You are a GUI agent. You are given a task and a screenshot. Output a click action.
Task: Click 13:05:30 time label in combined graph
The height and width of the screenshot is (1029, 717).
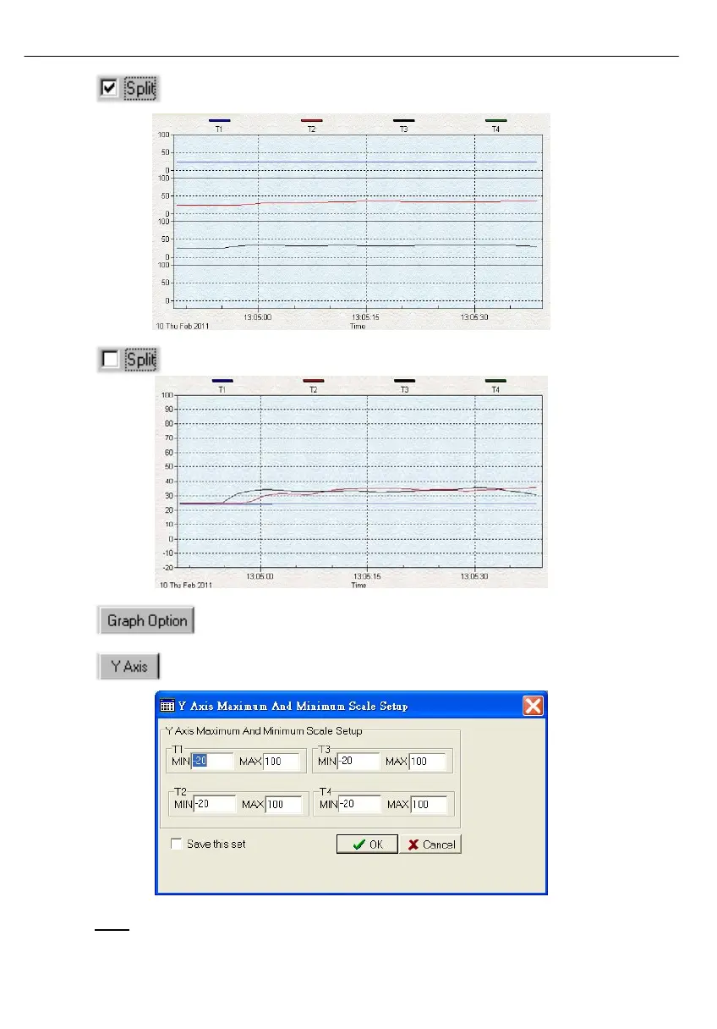(474, 575)
